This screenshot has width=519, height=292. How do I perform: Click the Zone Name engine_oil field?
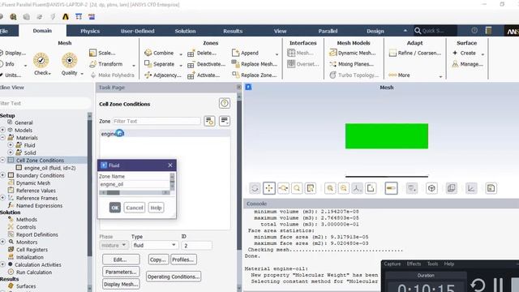[134, 184]
